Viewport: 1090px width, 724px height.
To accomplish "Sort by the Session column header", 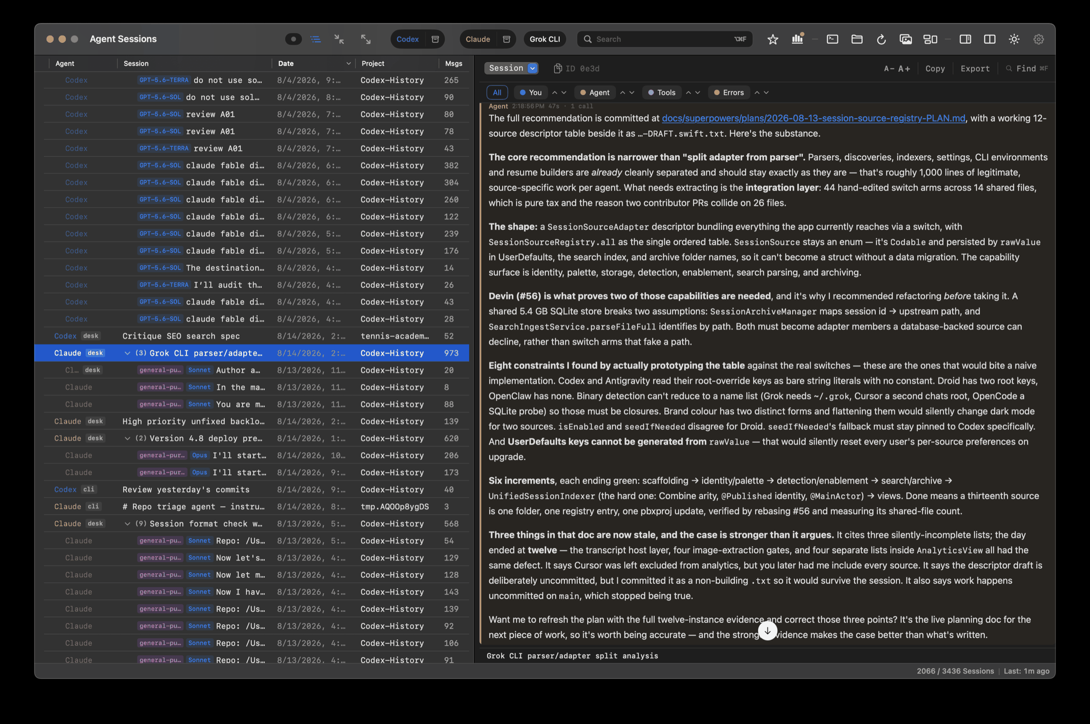I will (136, 64).
